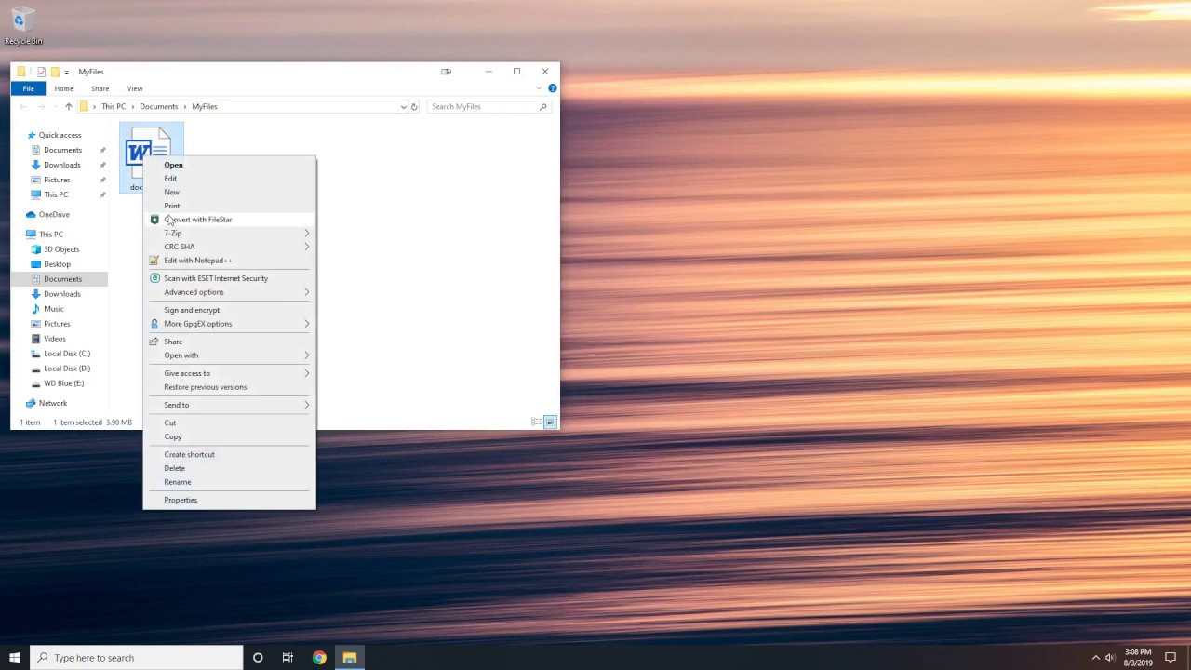Open Windows Start button
1191x670 pixels.
tap(15, 658)
